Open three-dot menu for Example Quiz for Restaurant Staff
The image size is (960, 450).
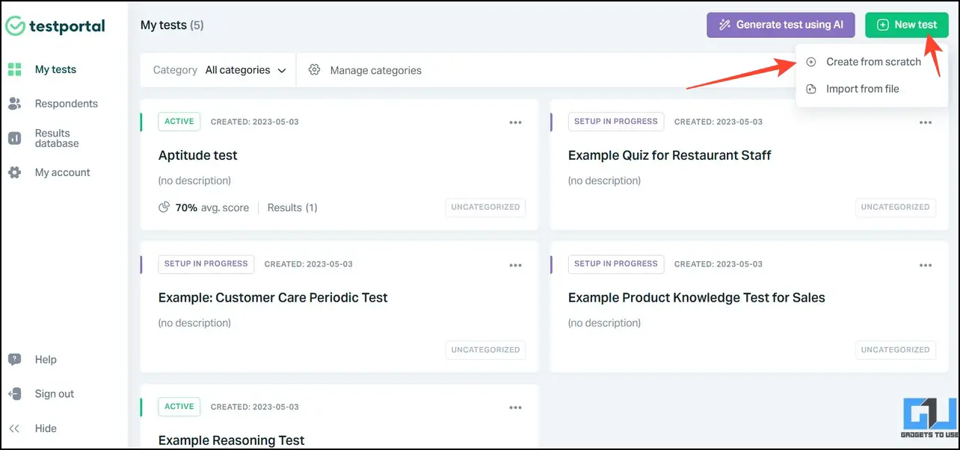pos(926,122)
